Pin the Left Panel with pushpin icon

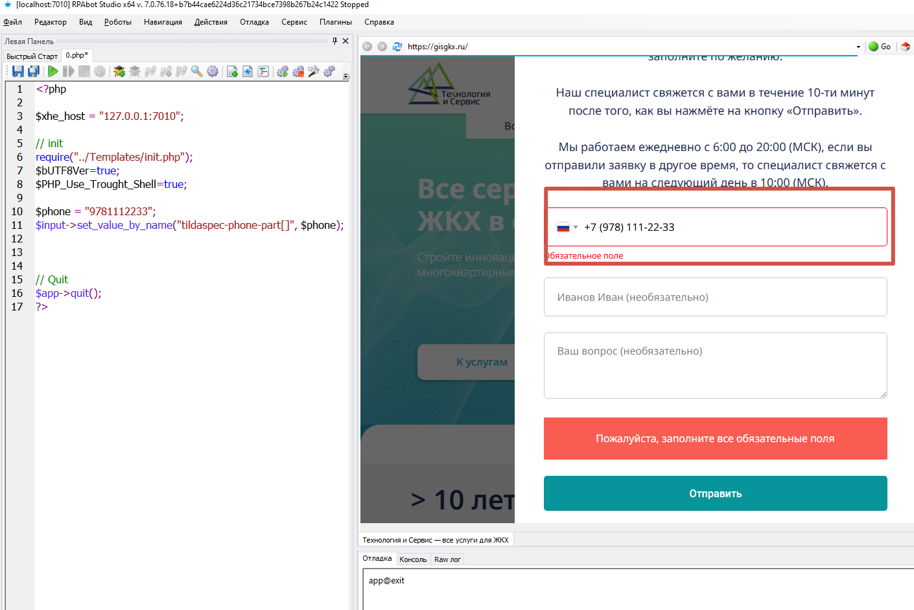[334, 41]
